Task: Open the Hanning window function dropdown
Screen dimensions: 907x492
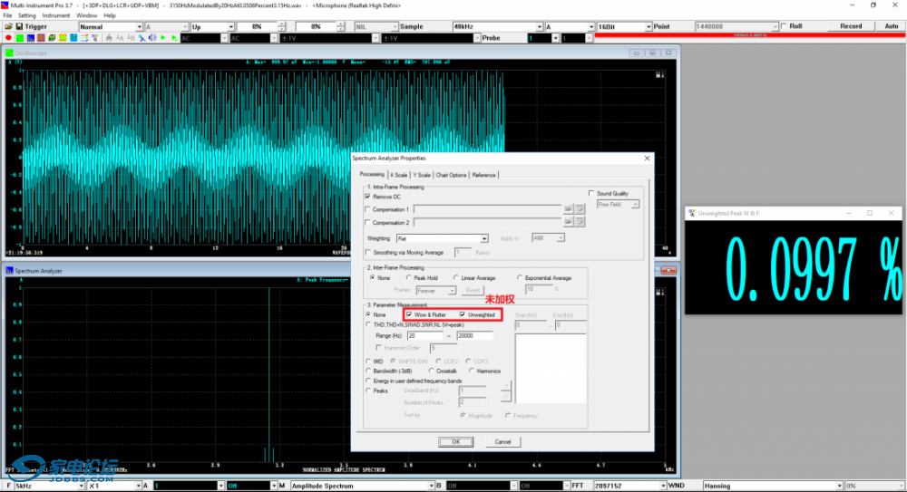Action: tap(839, 486)
